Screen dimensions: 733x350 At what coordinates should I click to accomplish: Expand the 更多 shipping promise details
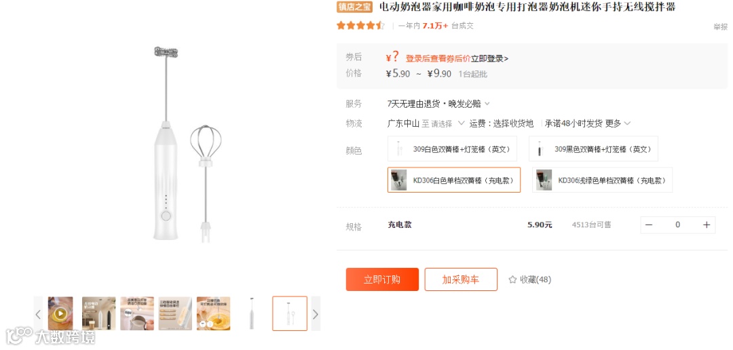(x=618, y=123)
